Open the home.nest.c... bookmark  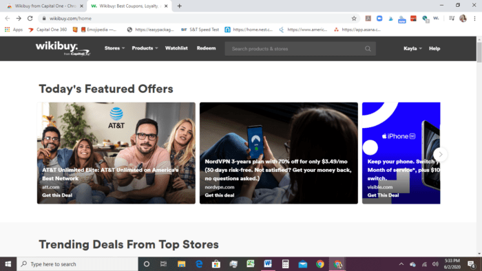click(249, 30)
